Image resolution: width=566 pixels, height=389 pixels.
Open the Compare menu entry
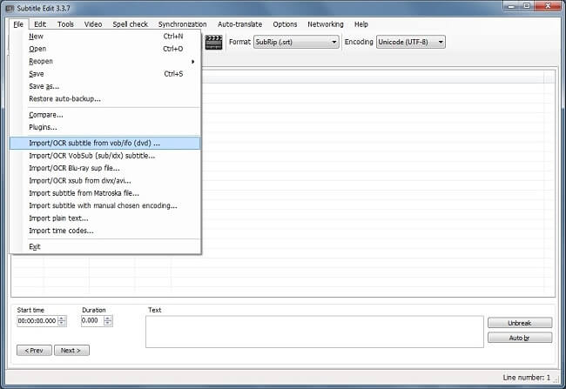[46, 115]
